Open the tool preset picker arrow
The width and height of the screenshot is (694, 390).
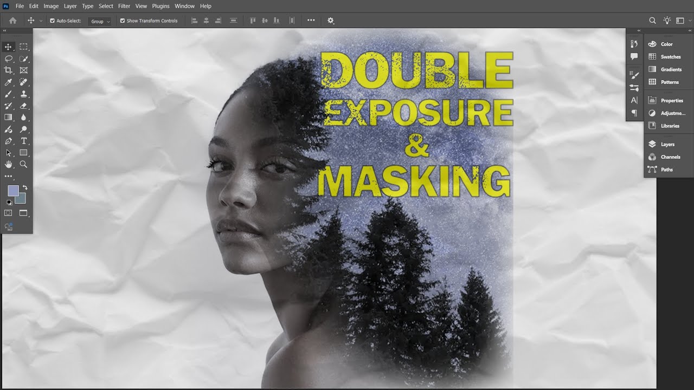[41, 21]
